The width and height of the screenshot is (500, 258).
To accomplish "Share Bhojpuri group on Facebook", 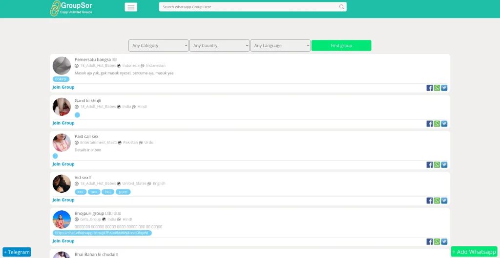I will tap(430, 241).
